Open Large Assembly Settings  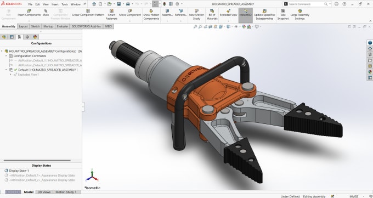299,14
